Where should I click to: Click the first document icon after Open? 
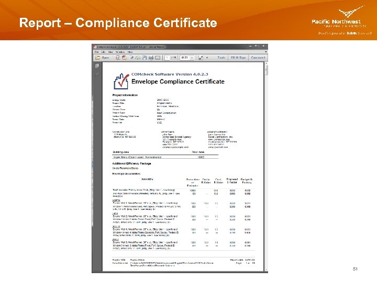[x=118, y=57]
